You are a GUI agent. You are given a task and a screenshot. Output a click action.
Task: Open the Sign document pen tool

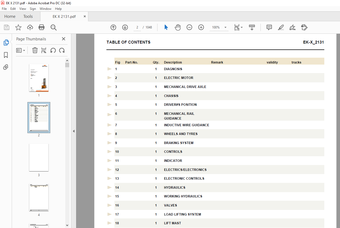tap(293, 27)
